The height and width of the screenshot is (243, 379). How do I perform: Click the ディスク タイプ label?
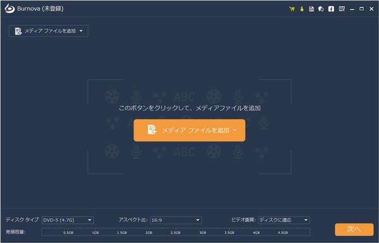(22, 220)
